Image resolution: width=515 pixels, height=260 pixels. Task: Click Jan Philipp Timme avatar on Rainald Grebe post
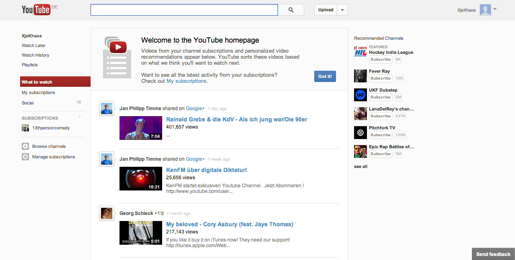107,109
